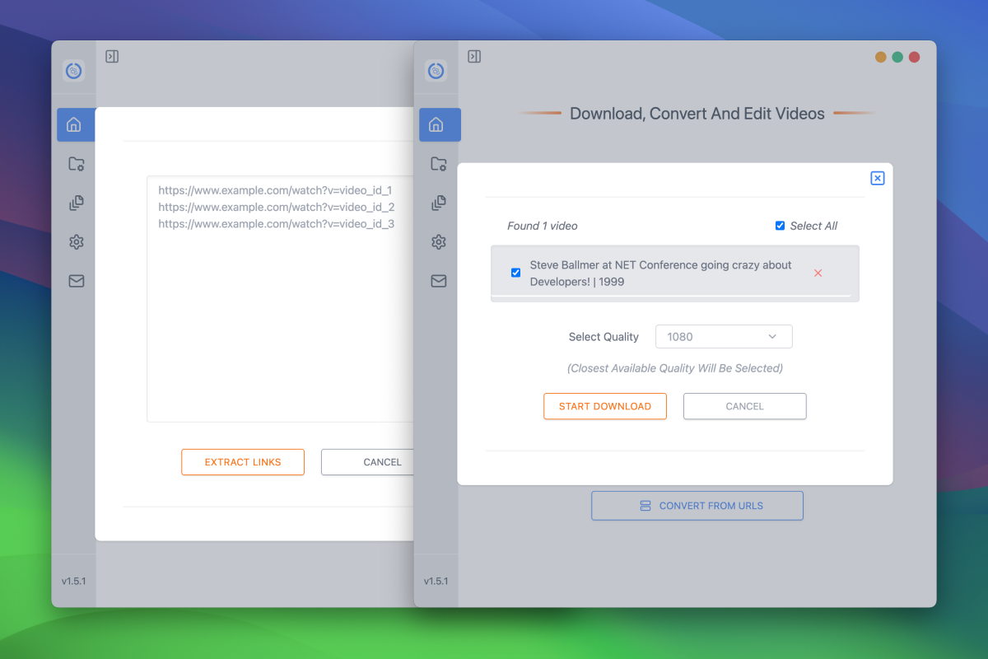Click the app logo at the sidebar top

click(x=436, y=71)
